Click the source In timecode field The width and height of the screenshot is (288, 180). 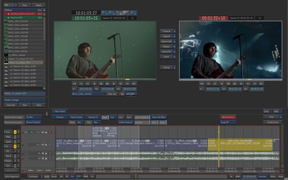point(85,89)
